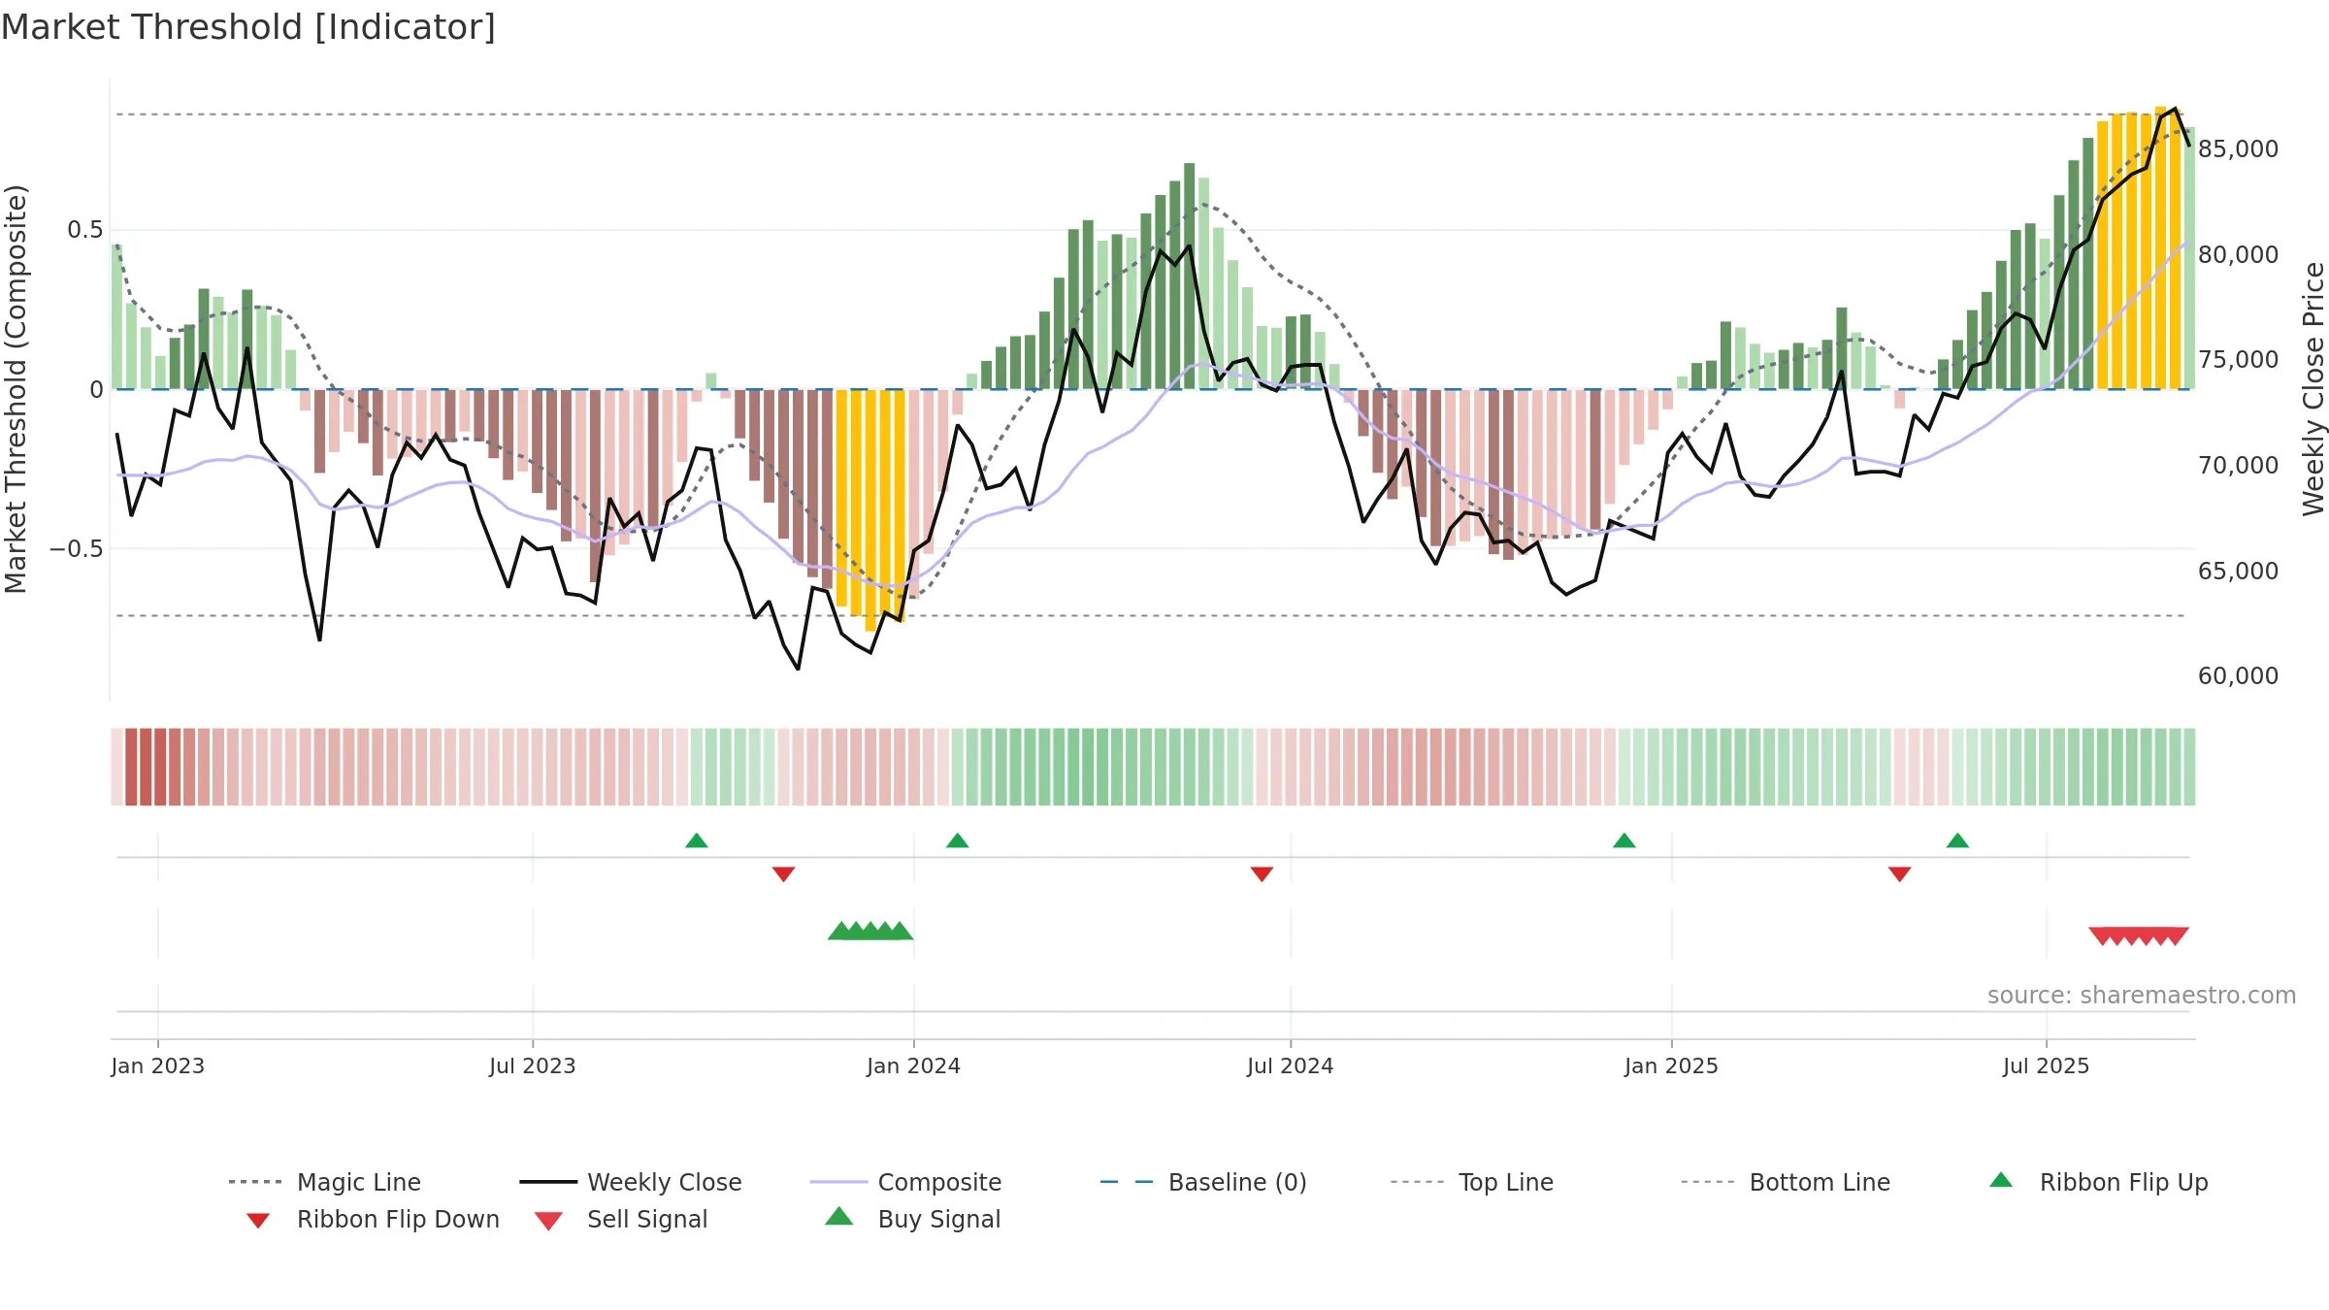This screenshot has height=1310, width=2329.
Task: Toggle the Buy Signal legend entry
Action: (912, 1219)
